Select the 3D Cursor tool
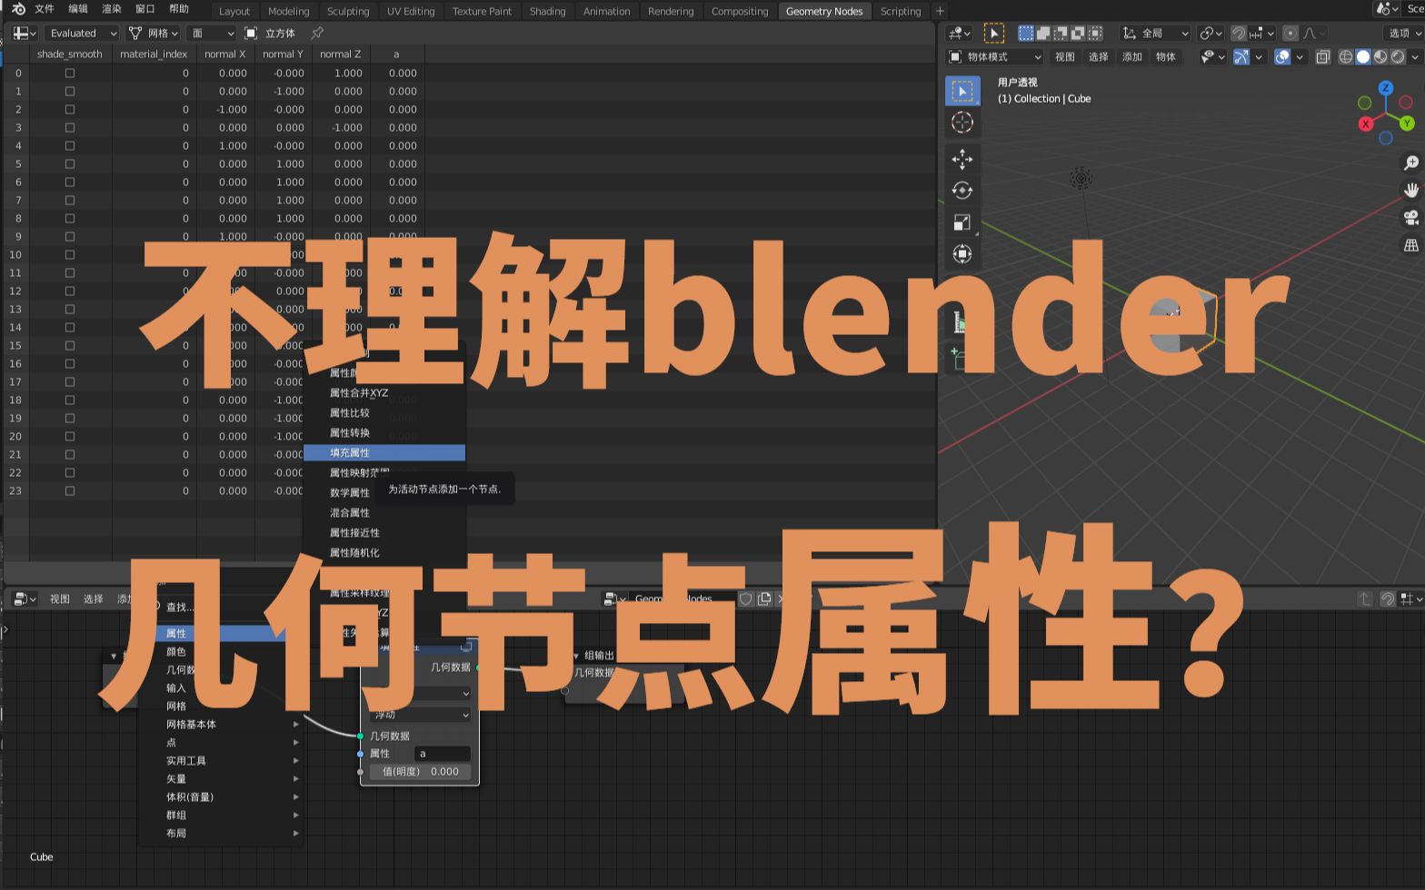This screenshot has height=890, width=1425. coord(962,122)
